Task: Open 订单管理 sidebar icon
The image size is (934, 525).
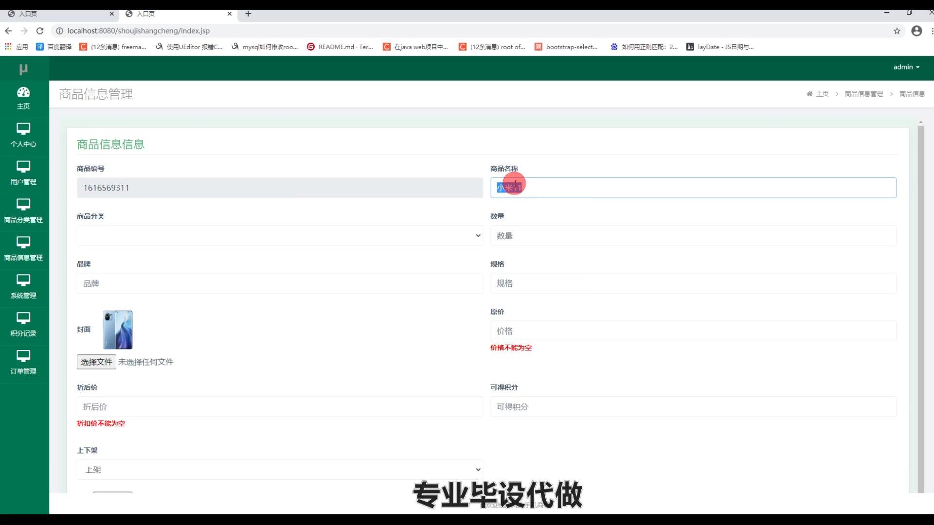Action: [x=23, y=363]
